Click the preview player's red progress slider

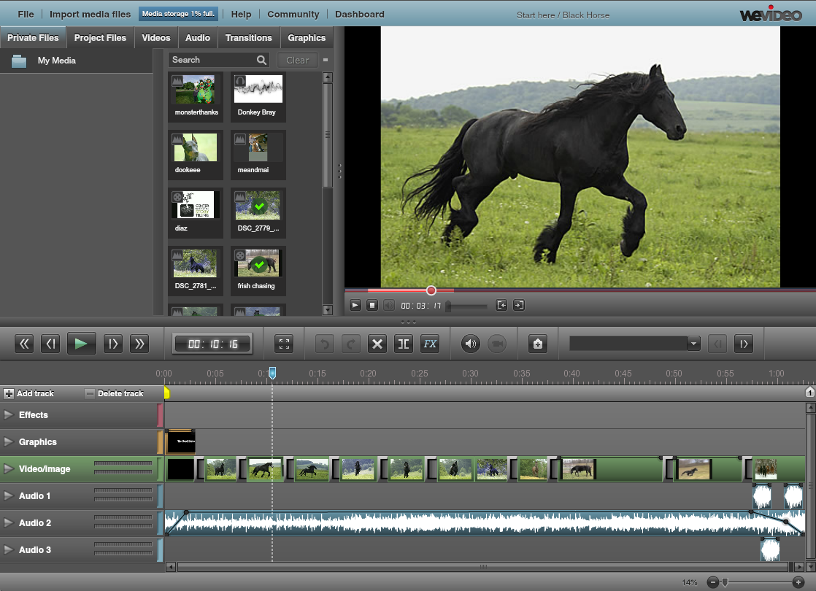tap(431, 290)
